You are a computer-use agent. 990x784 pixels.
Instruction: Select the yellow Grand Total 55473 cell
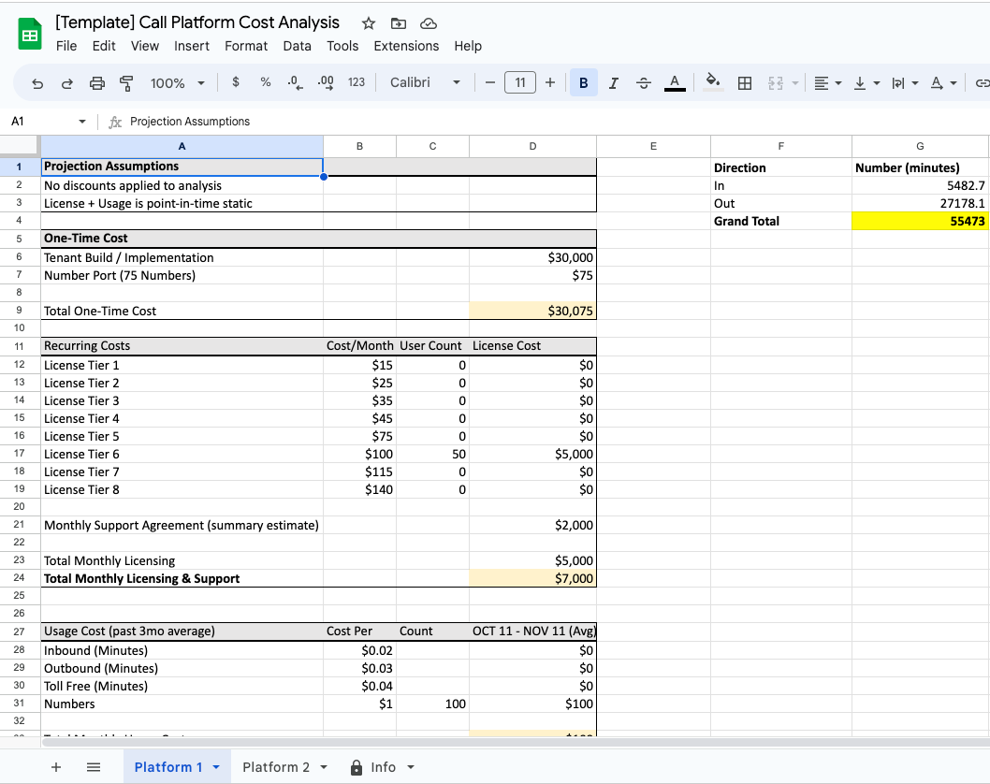click(x=919, y=221)
